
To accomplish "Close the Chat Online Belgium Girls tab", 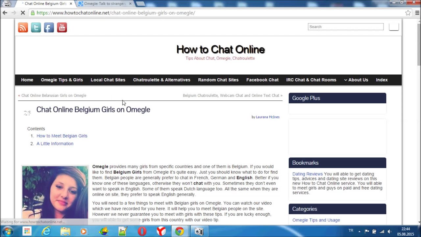I will tap(71, 4).
